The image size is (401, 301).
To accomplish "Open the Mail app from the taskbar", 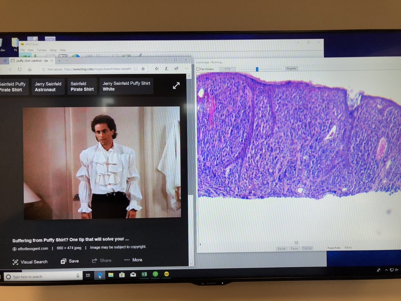I will coord(133,275).
